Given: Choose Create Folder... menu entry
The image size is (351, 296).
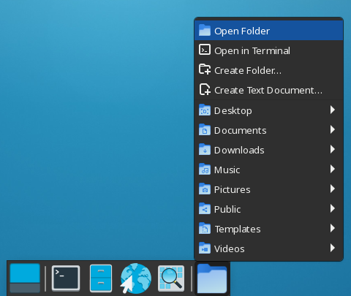Looking at the screenshot, I should click(x=268, y=70).
